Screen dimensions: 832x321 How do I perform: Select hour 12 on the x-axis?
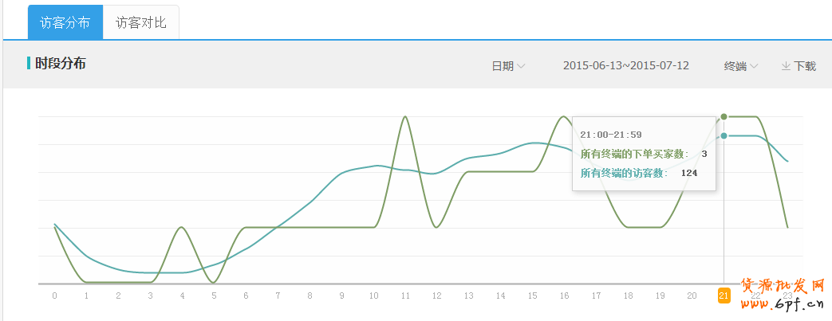click(x=437, y=296)
